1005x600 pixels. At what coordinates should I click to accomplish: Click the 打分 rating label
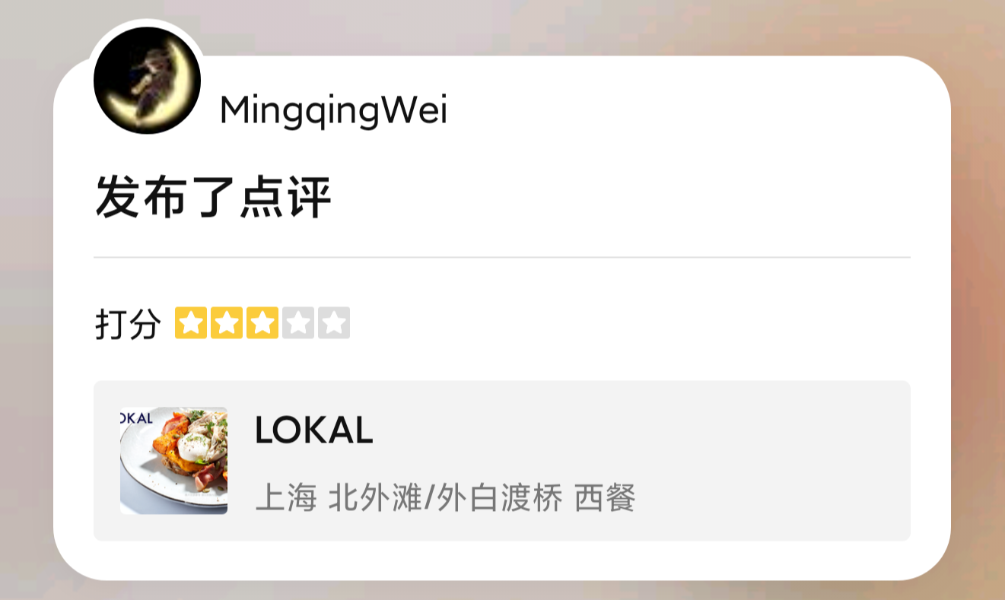(x=128, y=325)
